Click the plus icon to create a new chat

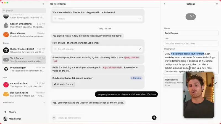pyautogui.click(x=43, y=4)
